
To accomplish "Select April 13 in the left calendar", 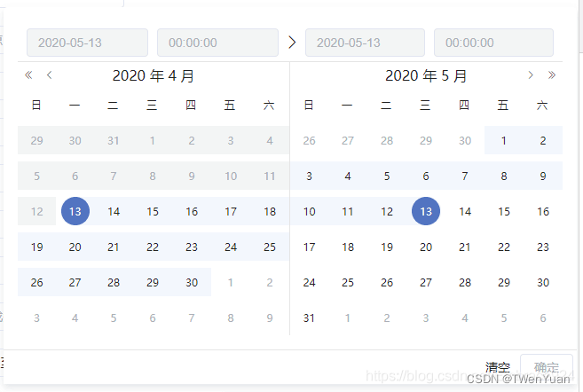I will tap(75, 211).
